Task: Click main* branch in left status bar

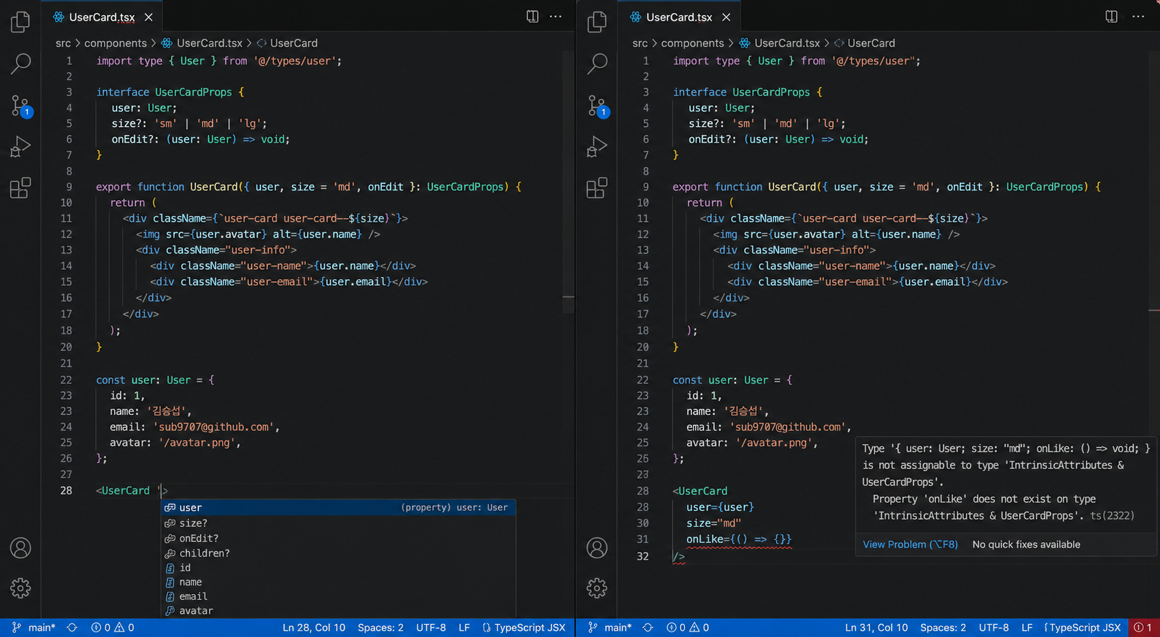Action: point(34,627)
